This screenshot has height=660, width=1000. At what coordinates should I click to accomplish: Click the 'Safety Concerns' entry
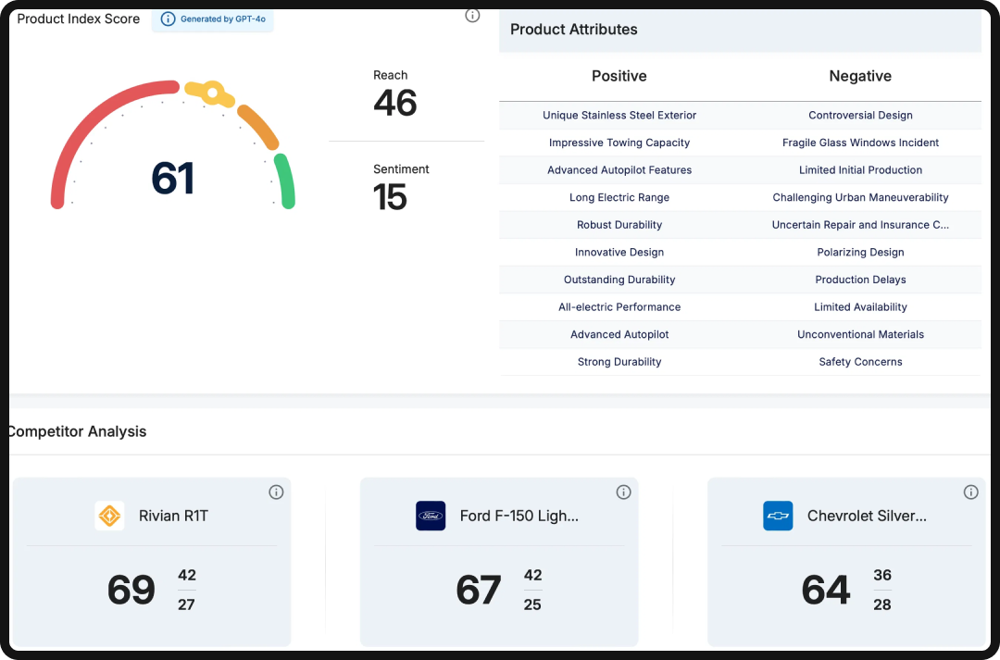(x=860, y=361)
